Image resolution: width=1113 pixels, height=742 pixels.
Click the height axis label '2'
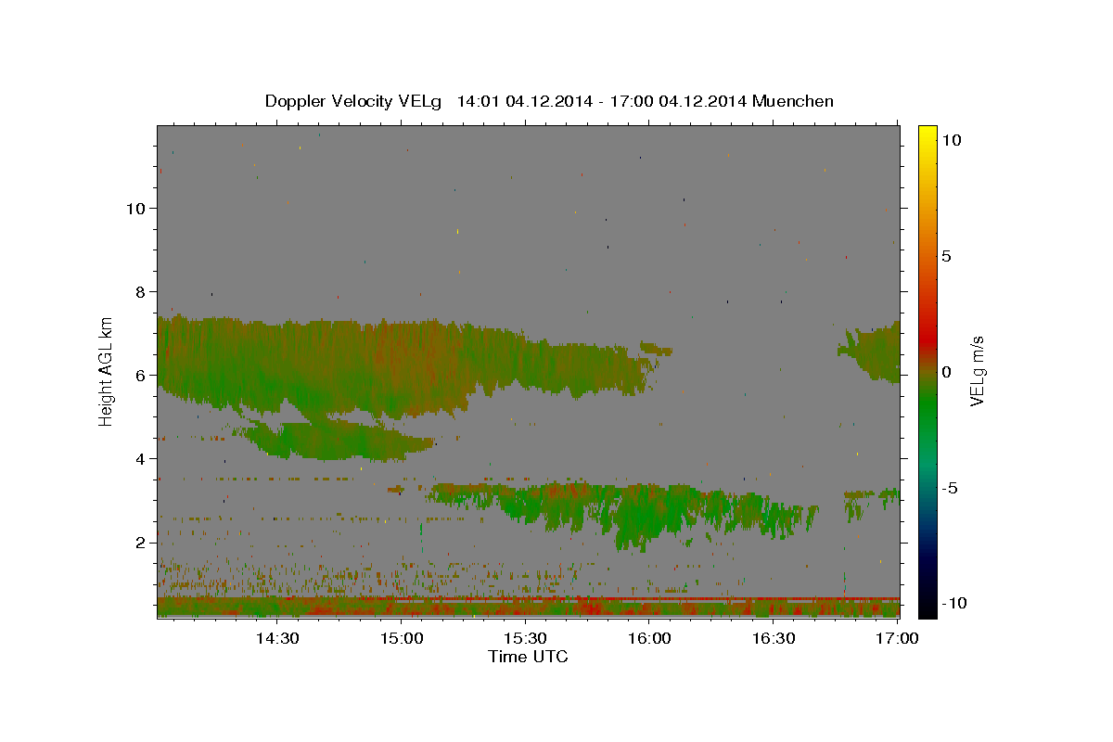point(141,542)
